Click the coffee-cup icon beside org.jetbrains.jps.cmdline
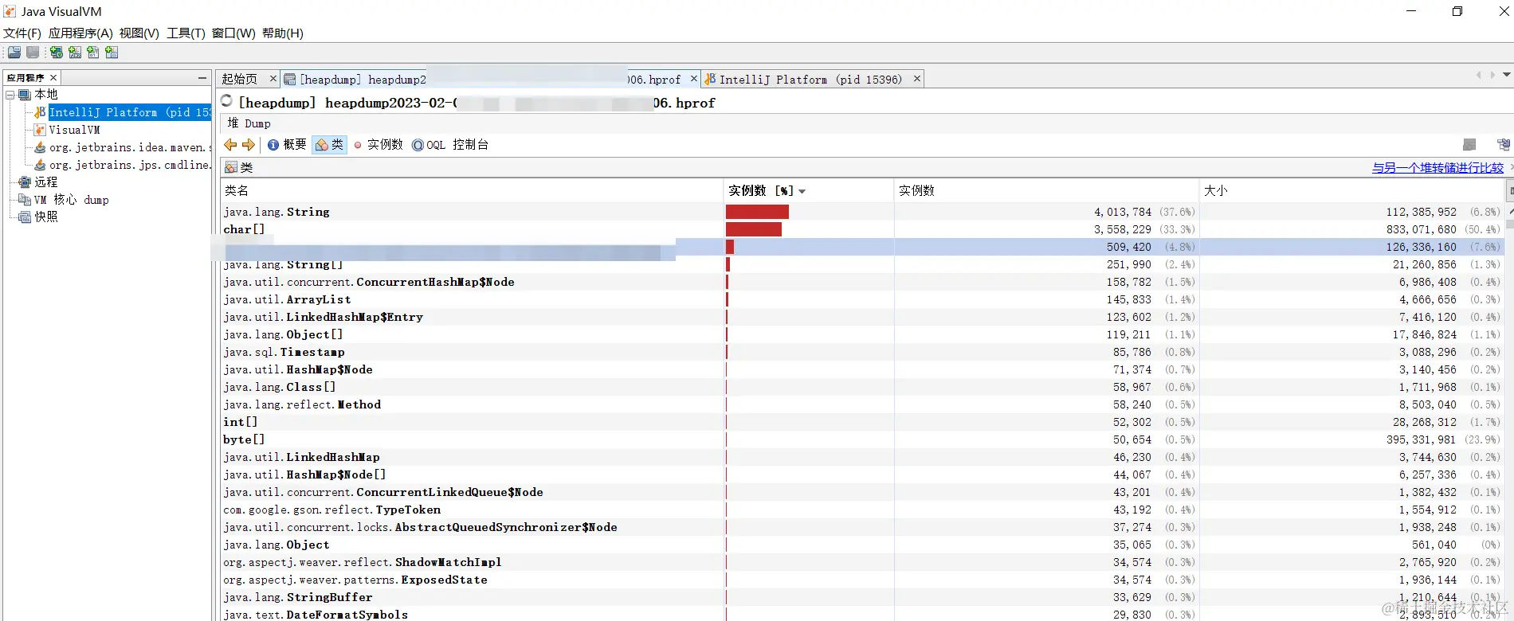Screen dimensions: 1514x621 [x=40, y=165]
